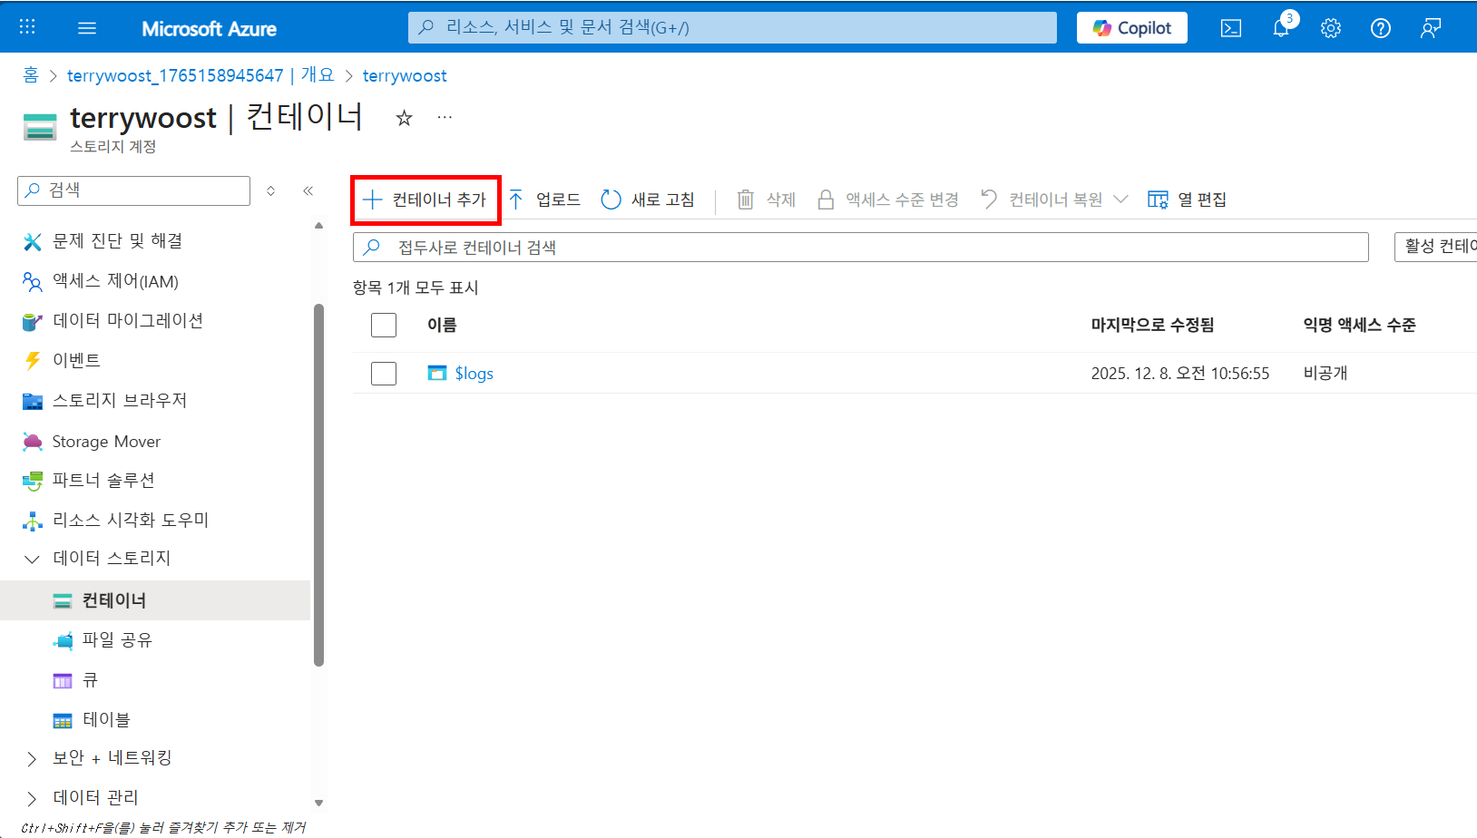Expand the 데이터 관리 section
Viewport: 1477px width, 838px height.
(95, 797)
